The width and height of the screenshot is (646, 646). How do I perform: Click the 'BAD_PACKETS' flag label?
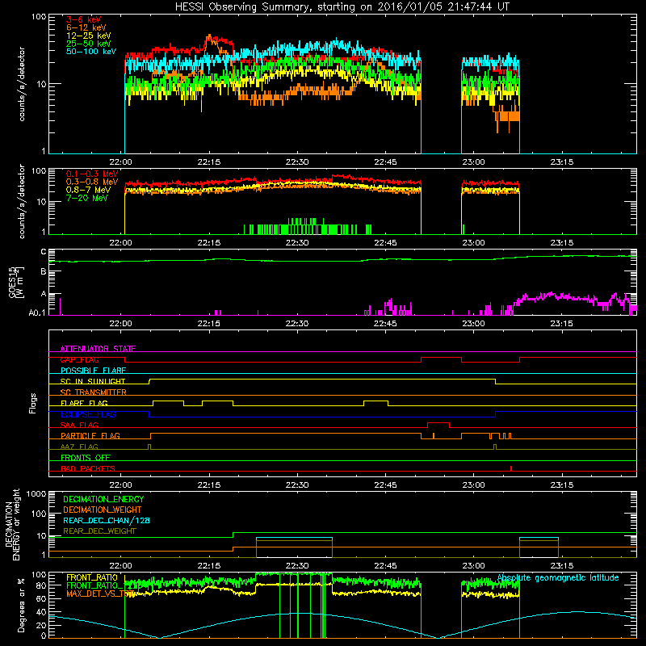[88, 468]
